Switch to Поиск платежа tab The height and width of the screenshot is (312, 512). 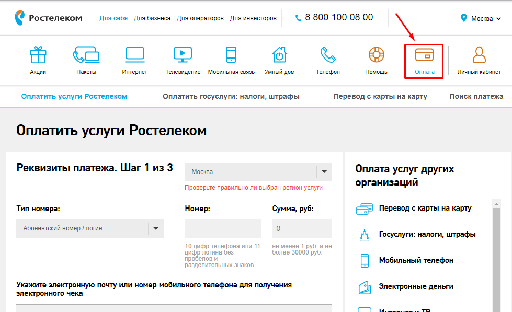pos(476,96)
